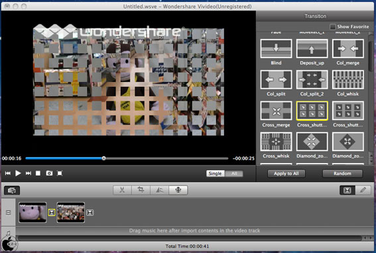The image size is (376, 253).
Task: Click the yellow transition marker between clips
Action: tap(52, 213)
